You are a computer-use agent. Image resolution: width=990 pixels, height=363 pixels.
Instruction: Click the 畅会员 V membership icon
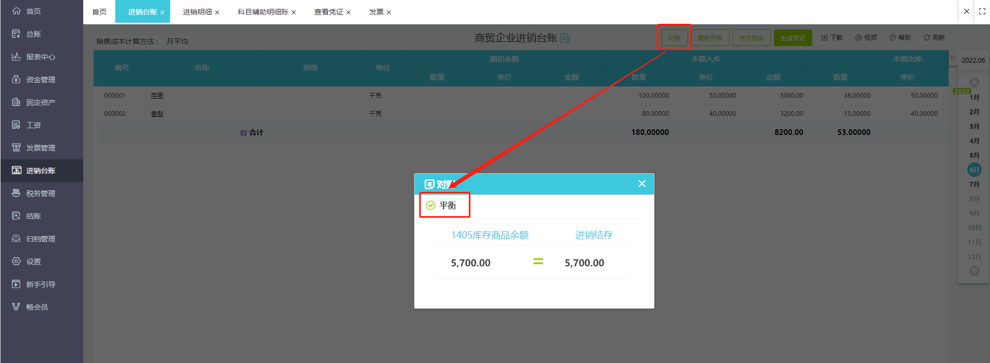17,307
